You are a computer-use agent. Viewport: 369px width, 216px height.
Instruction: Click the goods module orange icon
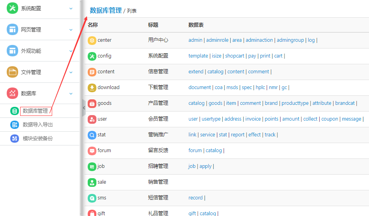(92, 103)
